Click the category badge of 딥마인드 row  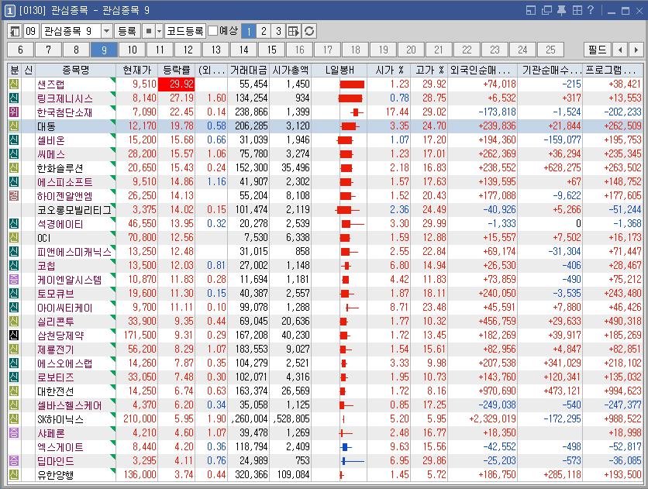pyautogui.click(x=14, y=460)
